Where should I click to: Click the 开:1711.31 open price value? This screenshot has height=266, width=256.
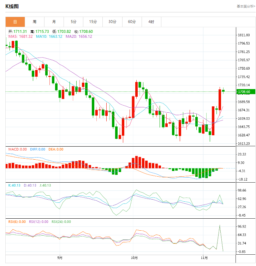pyautogui.click(x=18, y=31)
